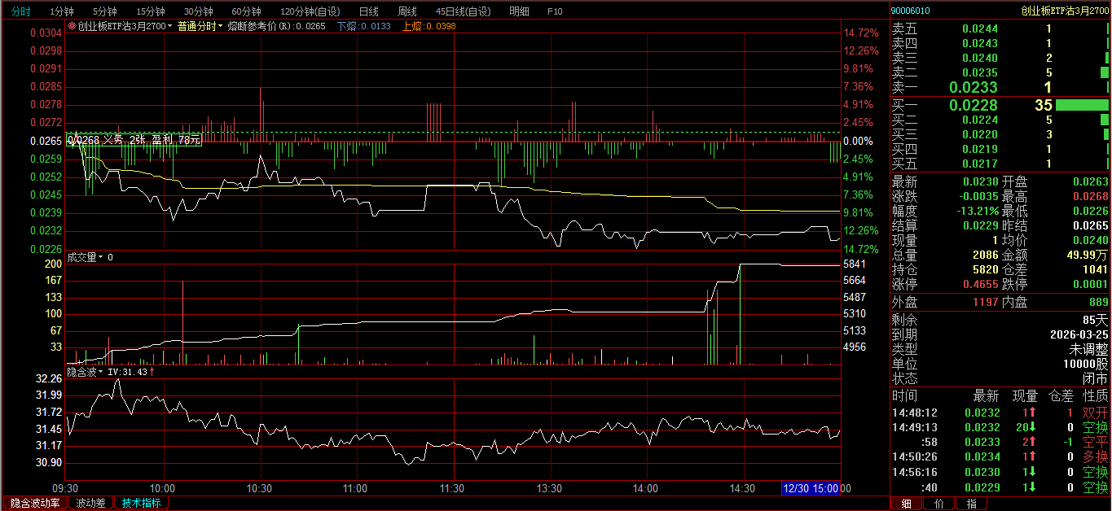
Task: Click the red IV up-arrow indicator
Action: coord(152,372)
